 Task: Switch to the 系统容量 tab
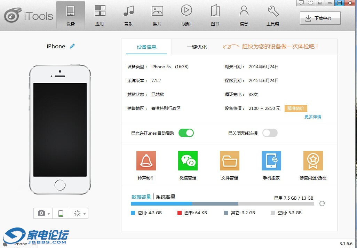coord(166,197)
